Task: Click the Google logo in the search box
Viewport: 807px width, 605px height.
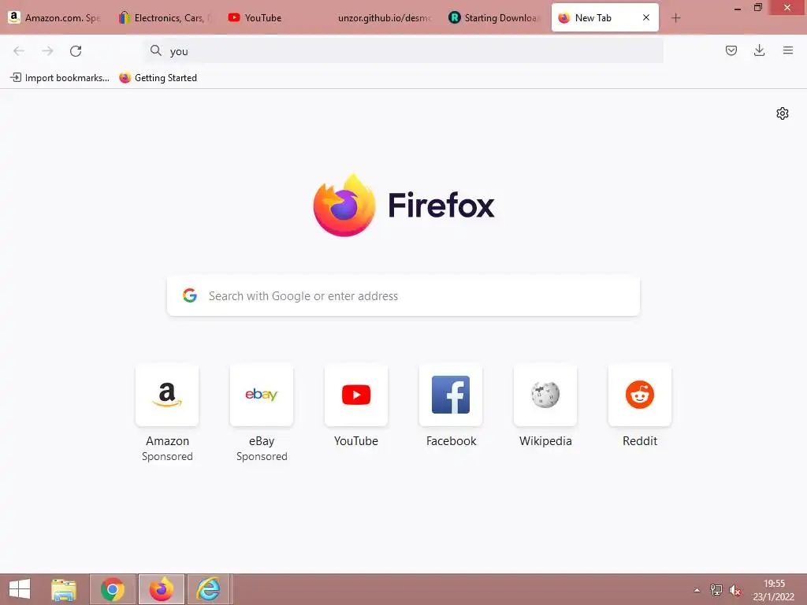Action: click(x=190, y=295)
